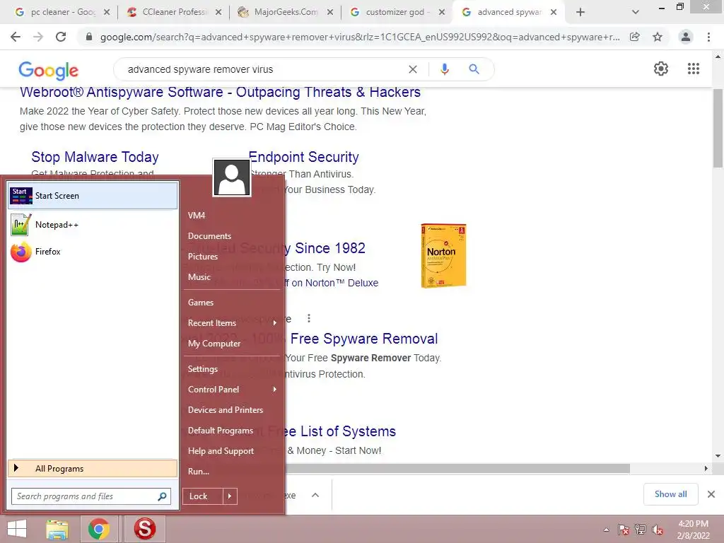Close the Chrome downloads bar
Image resolution: width=724 pixels, height=543 pixels.
pos(711,494)
